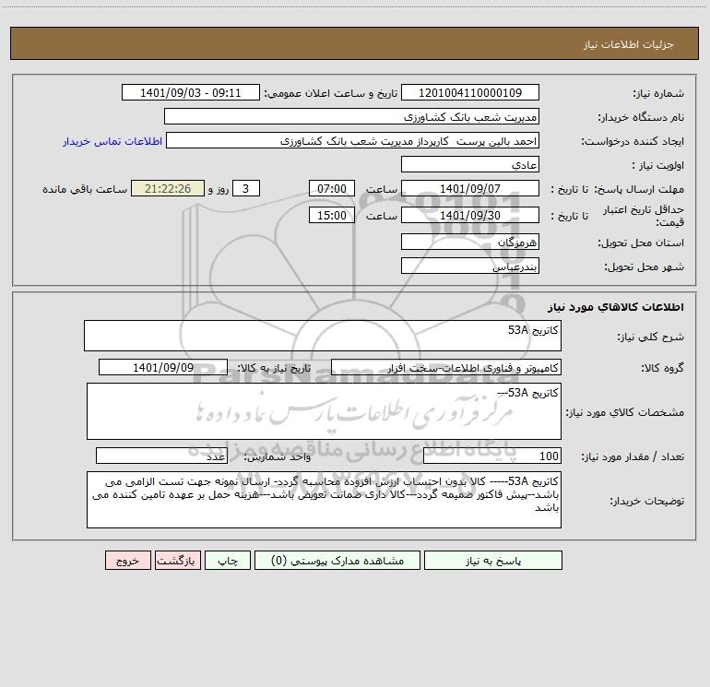Select the شماره نیاز field 1201004110000109
The image size is (710, 687).
(x=470, y=92)
